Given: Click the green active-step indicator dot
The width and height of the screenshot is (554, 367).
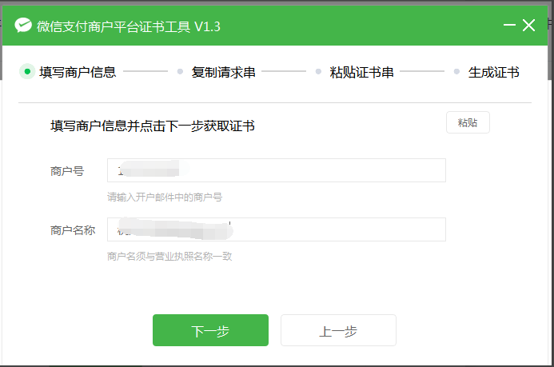Looking at the screenshot, I should point(27,72).
